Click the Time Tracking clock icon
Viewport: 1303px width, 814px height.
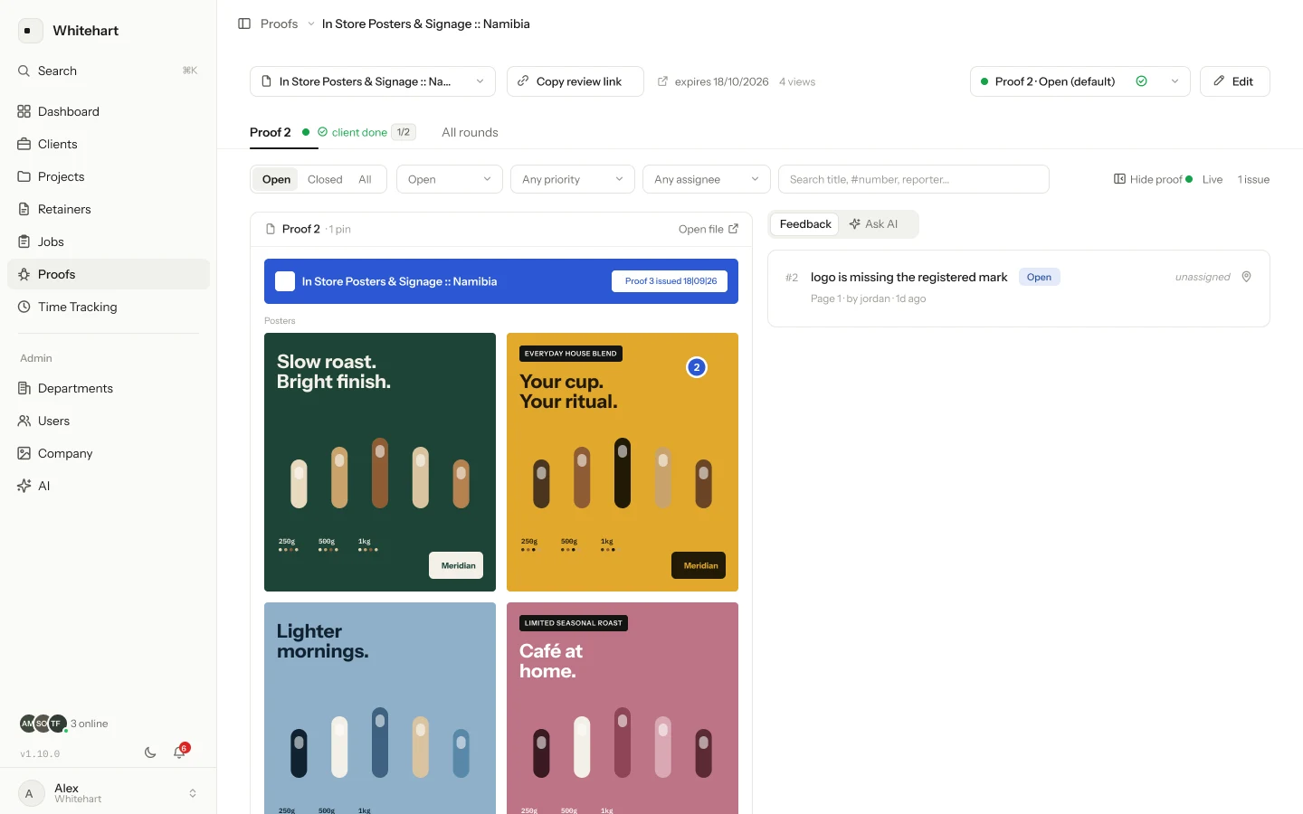(x=24, y=307)
